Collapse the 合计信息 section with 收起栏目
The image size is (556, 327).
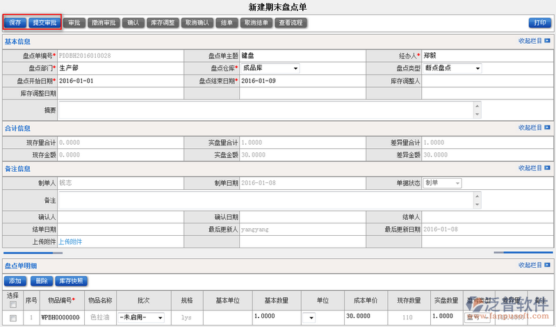534,128
